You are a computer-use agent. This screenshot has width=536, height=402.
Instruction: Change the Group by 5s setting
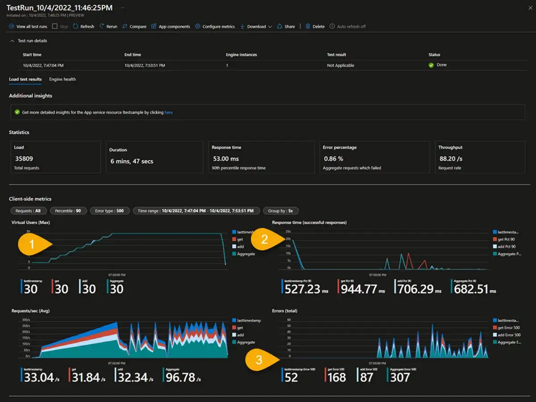tap(281, 210)
